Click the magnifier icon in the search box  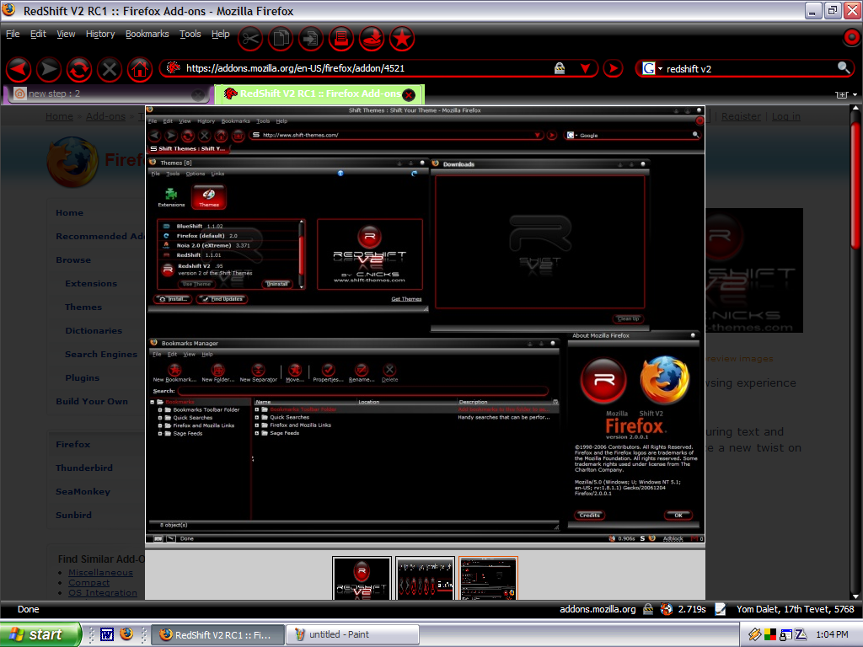tap(843, 67)
